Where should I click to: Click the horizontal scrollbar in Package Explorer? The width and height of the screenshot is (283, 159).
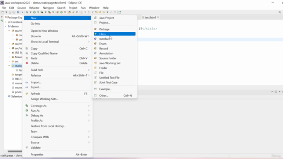click(15, 151)
